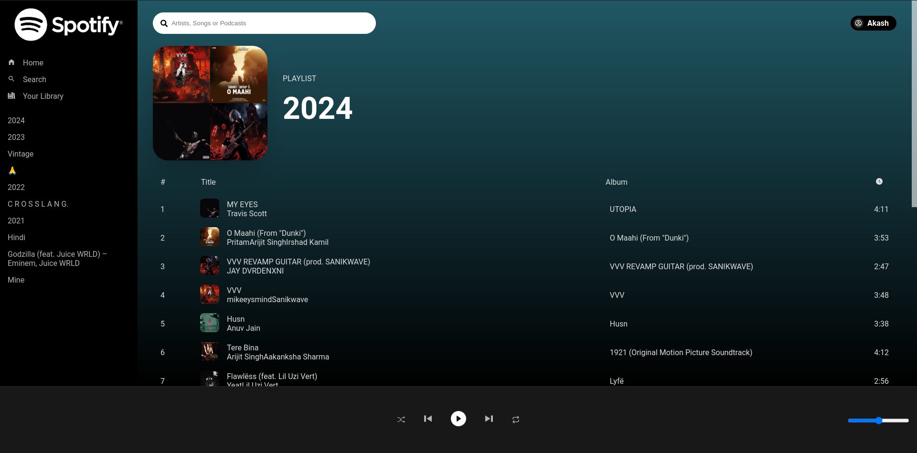The image size is (917, 453).
Task: Click the 1921 (Original Motion Picture Soundtrack) album
Action: click(681, 352)
